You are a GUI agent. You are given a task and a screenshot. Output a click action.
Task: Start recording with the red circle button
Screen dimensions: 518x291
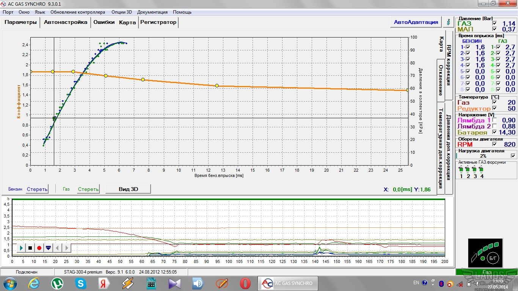click(39, 248)
